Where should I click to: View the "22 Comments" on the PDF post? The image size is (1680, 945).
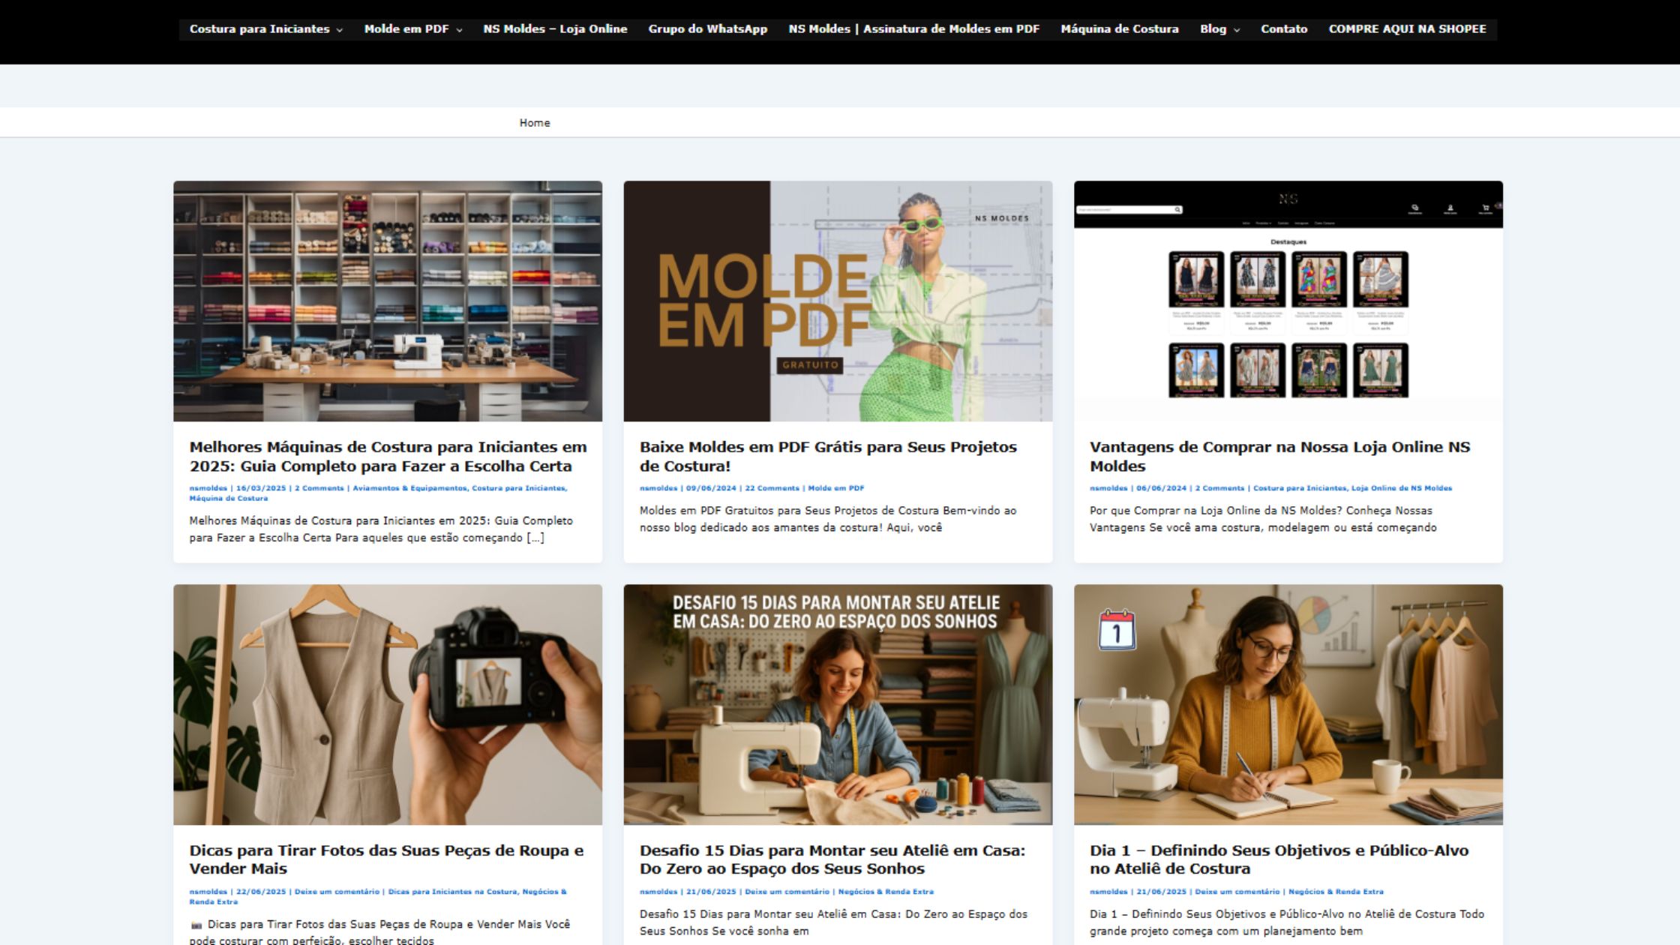click(771, 487)
